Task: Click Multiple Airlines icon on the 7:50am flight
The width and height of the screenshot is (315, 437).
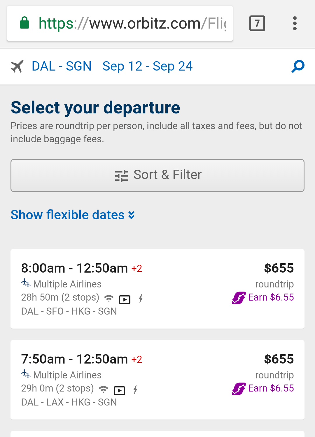Action: [26, 373]
